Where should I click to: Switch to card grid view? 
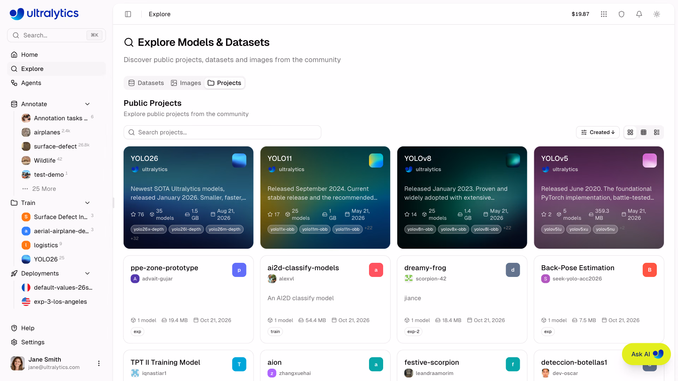tap(630, 132)
